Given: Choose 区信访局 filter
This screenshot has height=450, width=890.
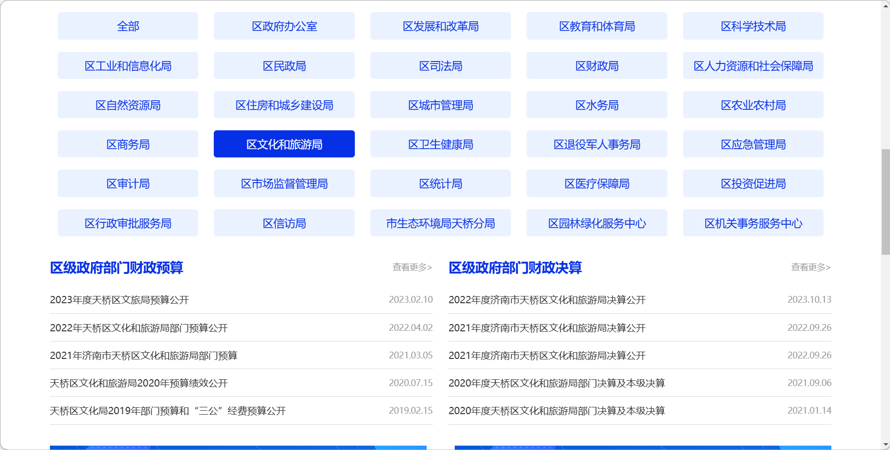Looking at the screenshot, I should click(284, 223).
